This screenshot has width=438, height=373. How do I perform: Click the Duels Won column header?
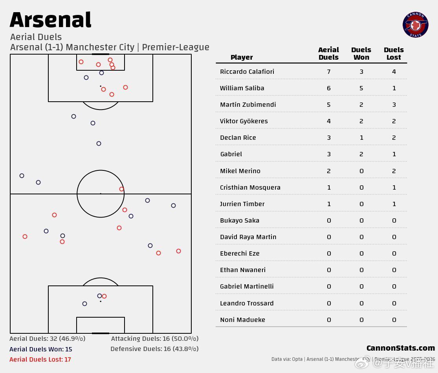[x=361, y=54]
